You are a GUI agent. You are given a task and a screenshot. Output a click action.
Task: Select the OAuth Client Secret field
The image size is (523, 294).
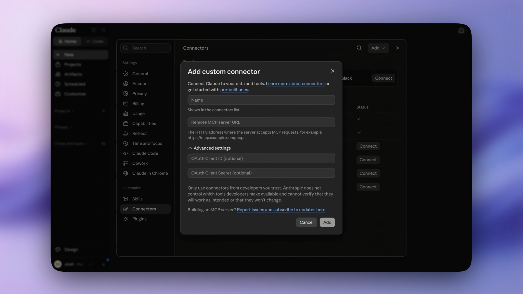(x=261, y=173)
